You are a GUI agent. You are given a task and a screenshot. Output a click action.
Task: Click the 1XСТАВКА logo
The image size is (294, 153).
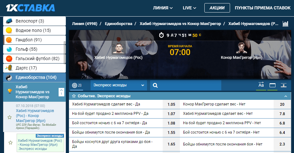coord(31,8)
